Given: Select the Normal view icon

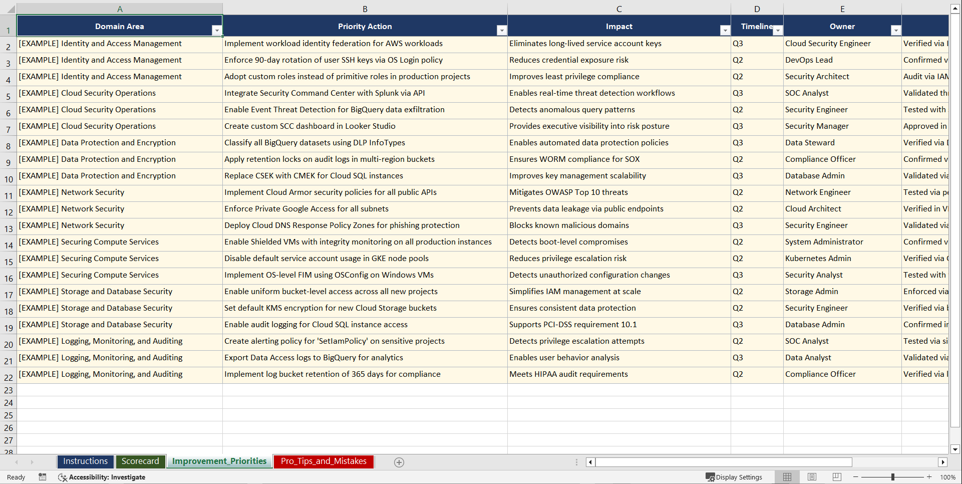Looking at the screenshot, I should 787,477.
